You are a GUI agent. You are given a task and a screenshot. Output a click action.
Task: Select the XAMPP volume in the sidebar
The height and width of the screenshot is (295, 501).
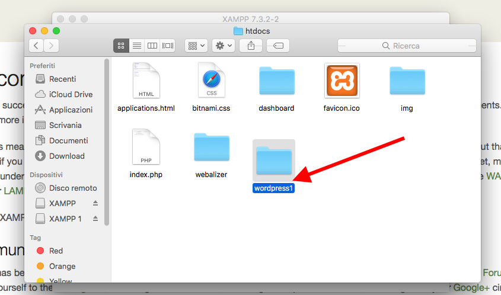[62, 203]
